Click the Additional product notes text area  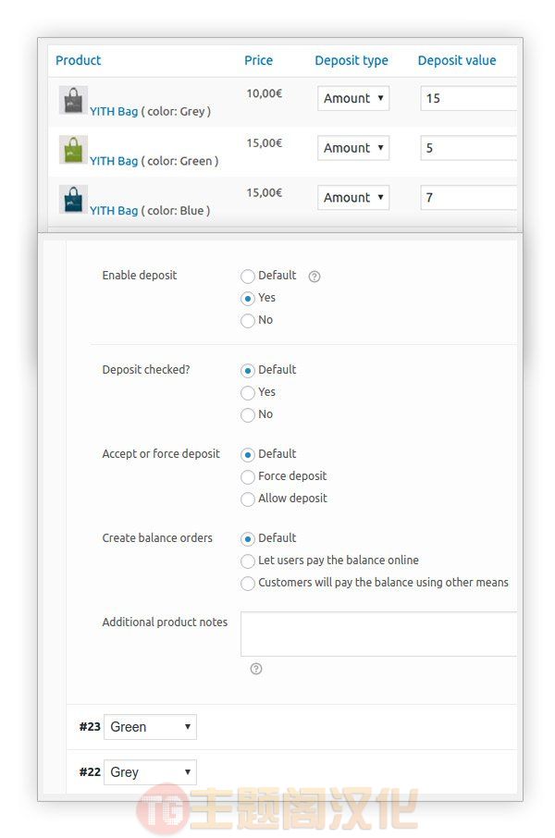point(378,634)
